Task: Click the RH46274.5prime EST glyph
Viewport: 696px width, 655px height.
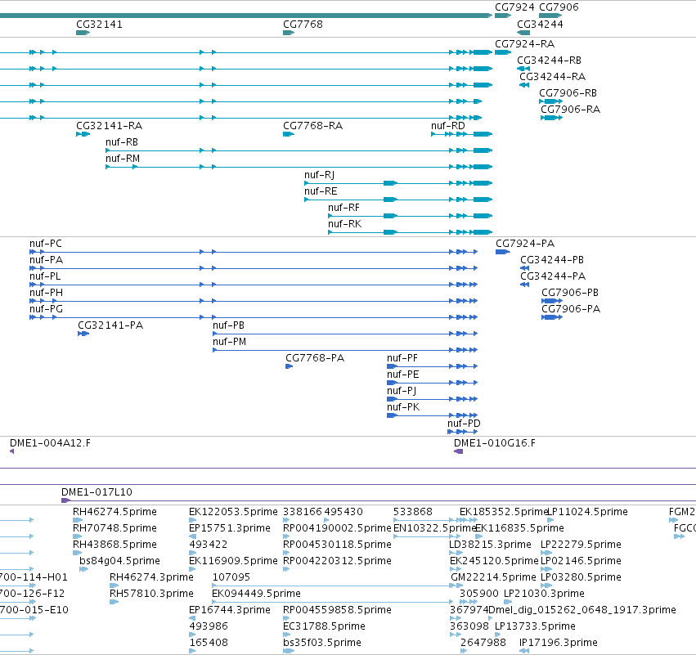Action: tap(78, 520)
